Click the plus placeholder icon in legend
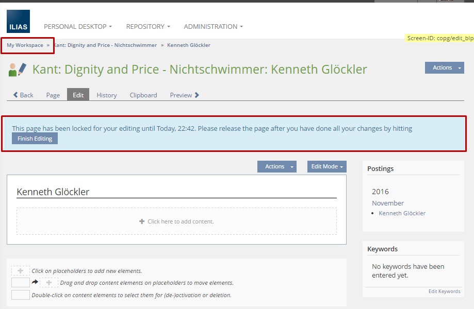Screen dimensions: 474x309 21,271
